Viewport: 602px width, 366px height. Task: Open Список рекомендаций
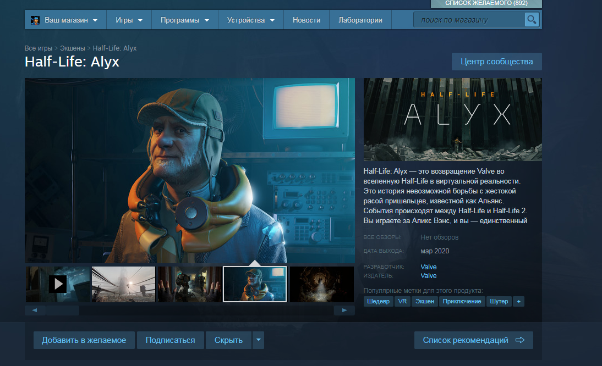473,340
